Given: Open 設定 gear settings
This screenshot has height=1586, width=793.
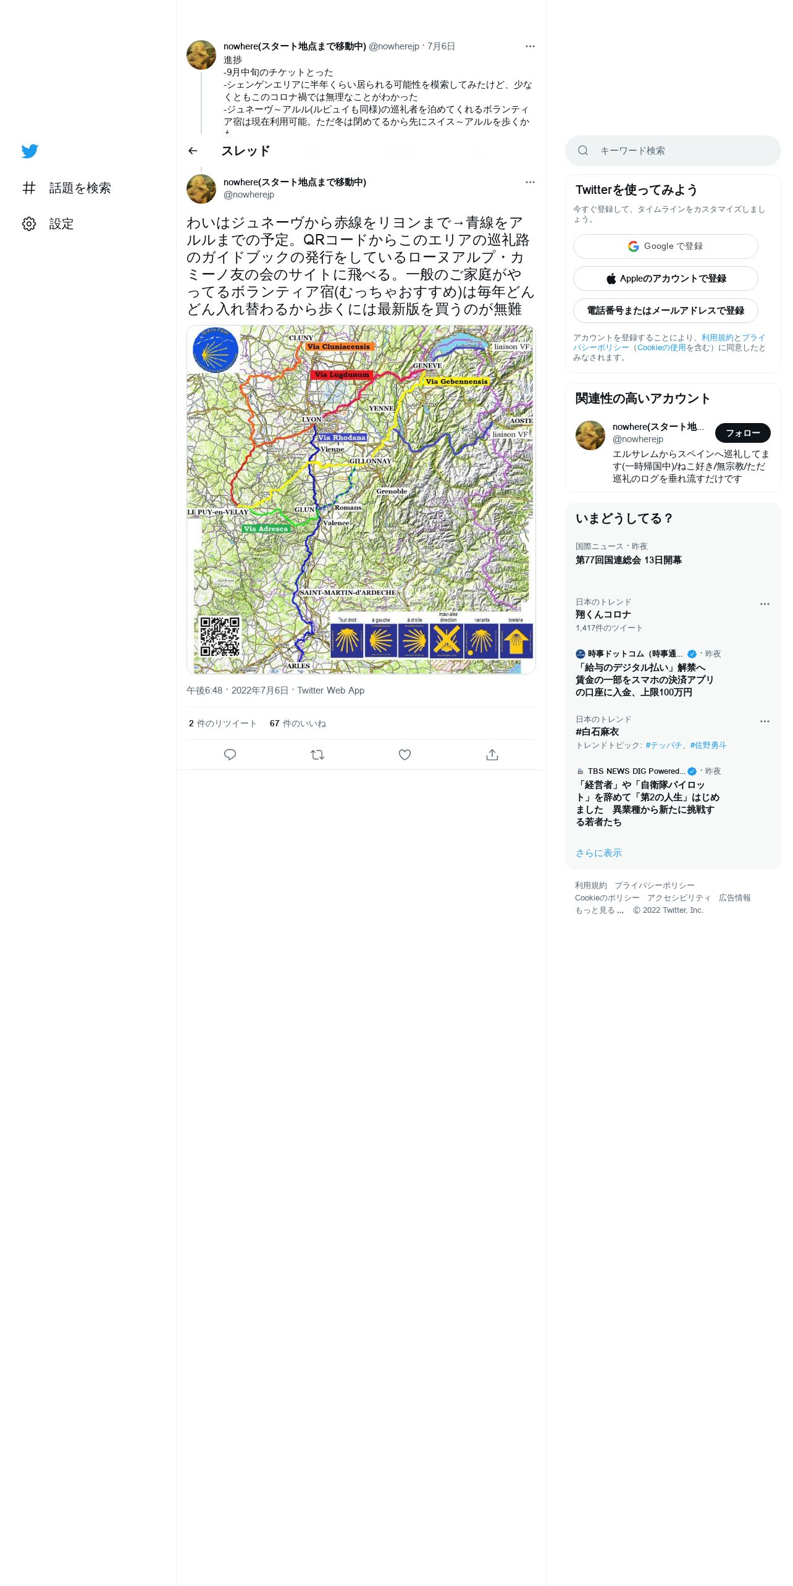Looking at the screenshot, I should coord(29,224).
